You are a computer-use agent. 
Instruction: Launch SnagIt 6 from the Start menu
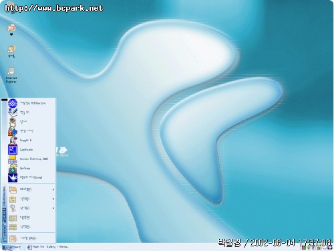coord(31,141)
